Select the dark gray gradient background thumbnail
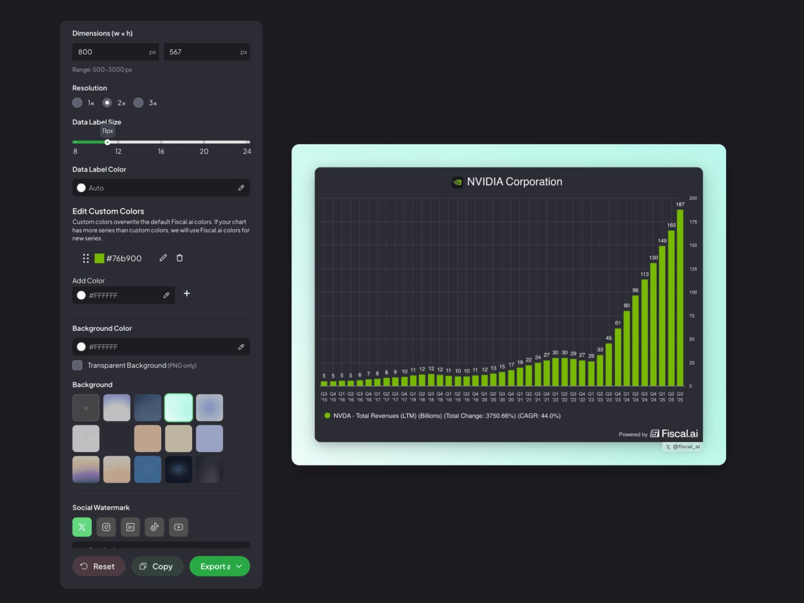The image size is (804, 603). coord(209,469)
